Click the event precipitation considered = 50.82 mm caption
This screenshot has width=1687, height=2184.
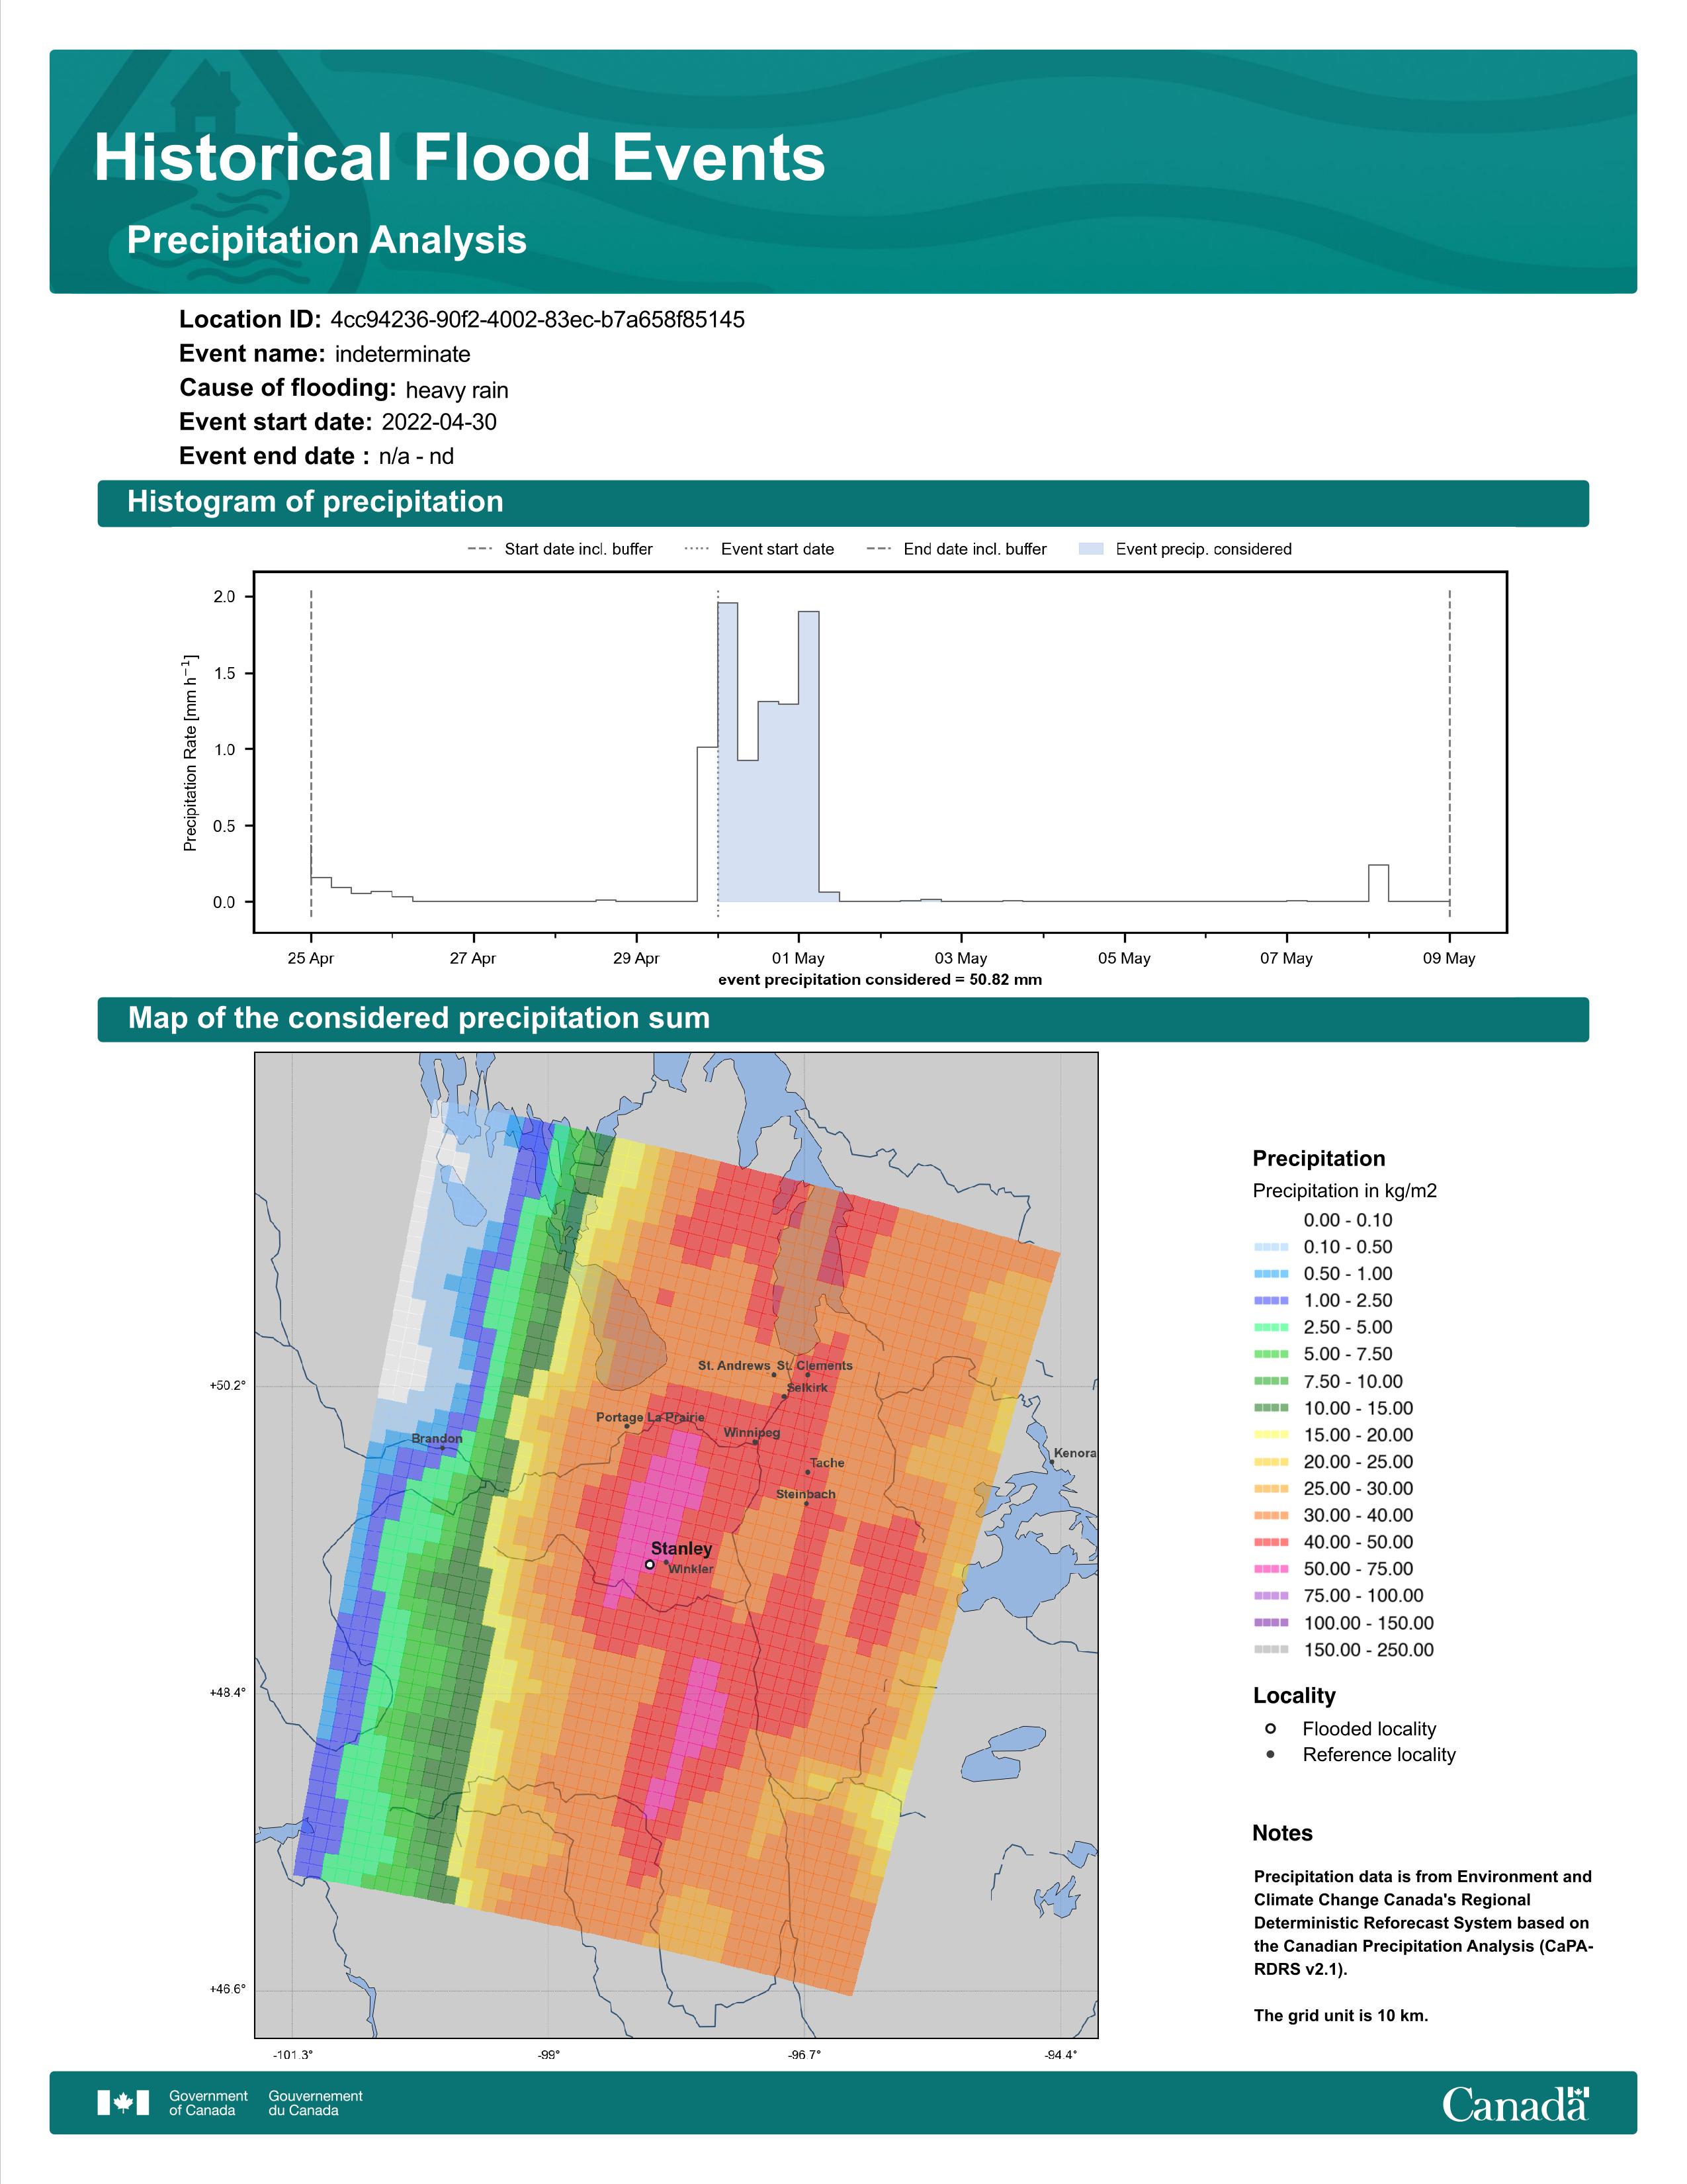(879, 979)
